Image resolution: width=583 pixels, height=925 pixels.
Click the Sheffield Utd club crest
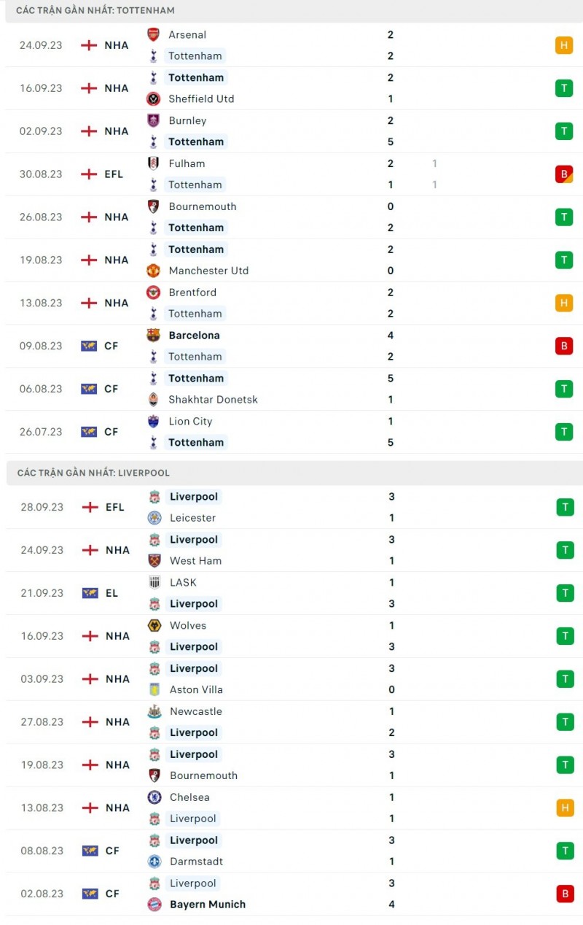[x=153, y=98]
